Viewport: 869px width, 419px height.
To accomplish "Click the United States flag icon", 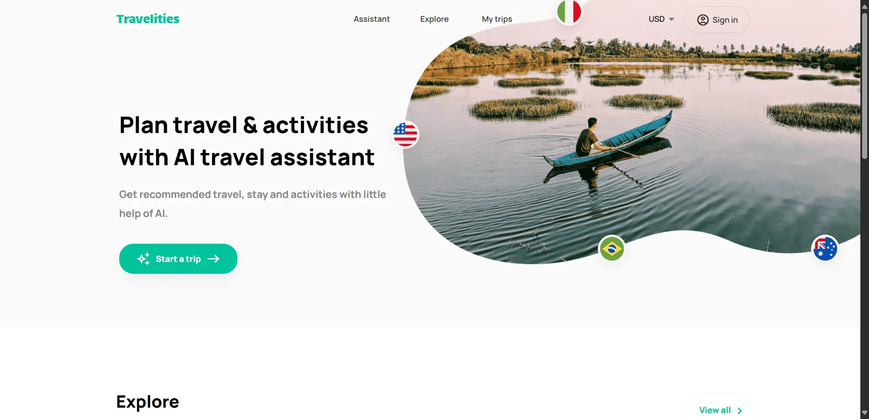I will tap(405, 134).
